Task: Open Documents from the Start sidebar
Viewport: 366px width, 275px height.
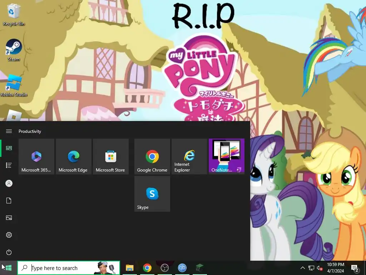Action: coord(9,201)
